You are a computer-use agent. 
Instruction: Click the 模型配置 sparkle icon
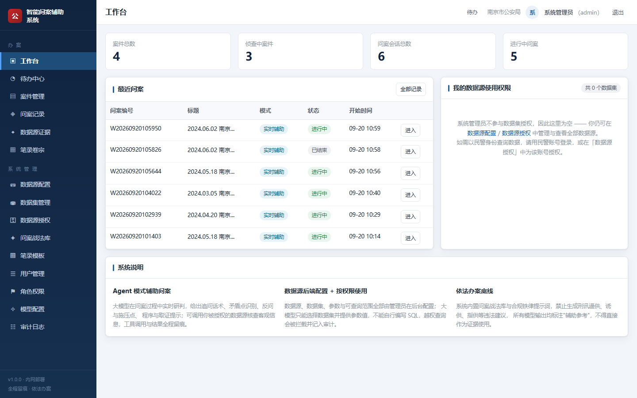point(13,309)
